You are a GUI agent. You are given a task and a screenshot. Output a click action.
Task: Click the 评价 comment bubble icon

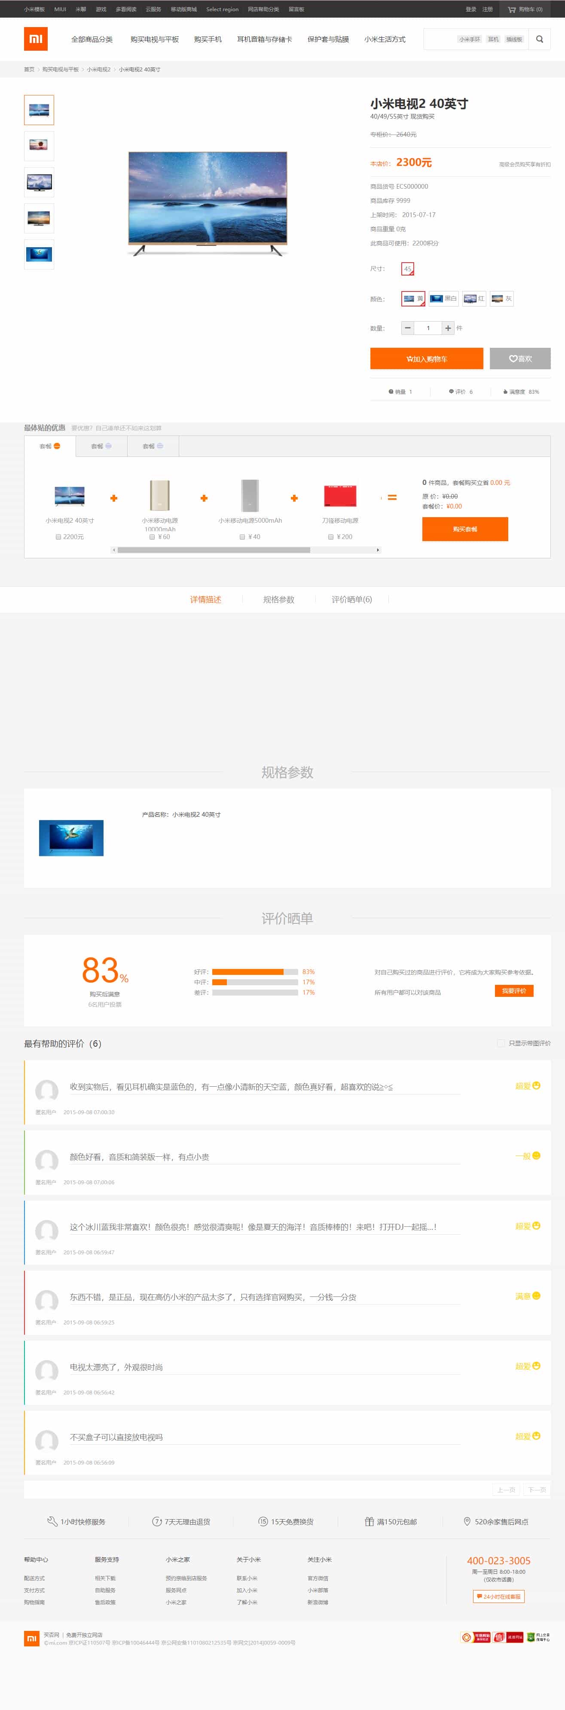pos(451,392)
